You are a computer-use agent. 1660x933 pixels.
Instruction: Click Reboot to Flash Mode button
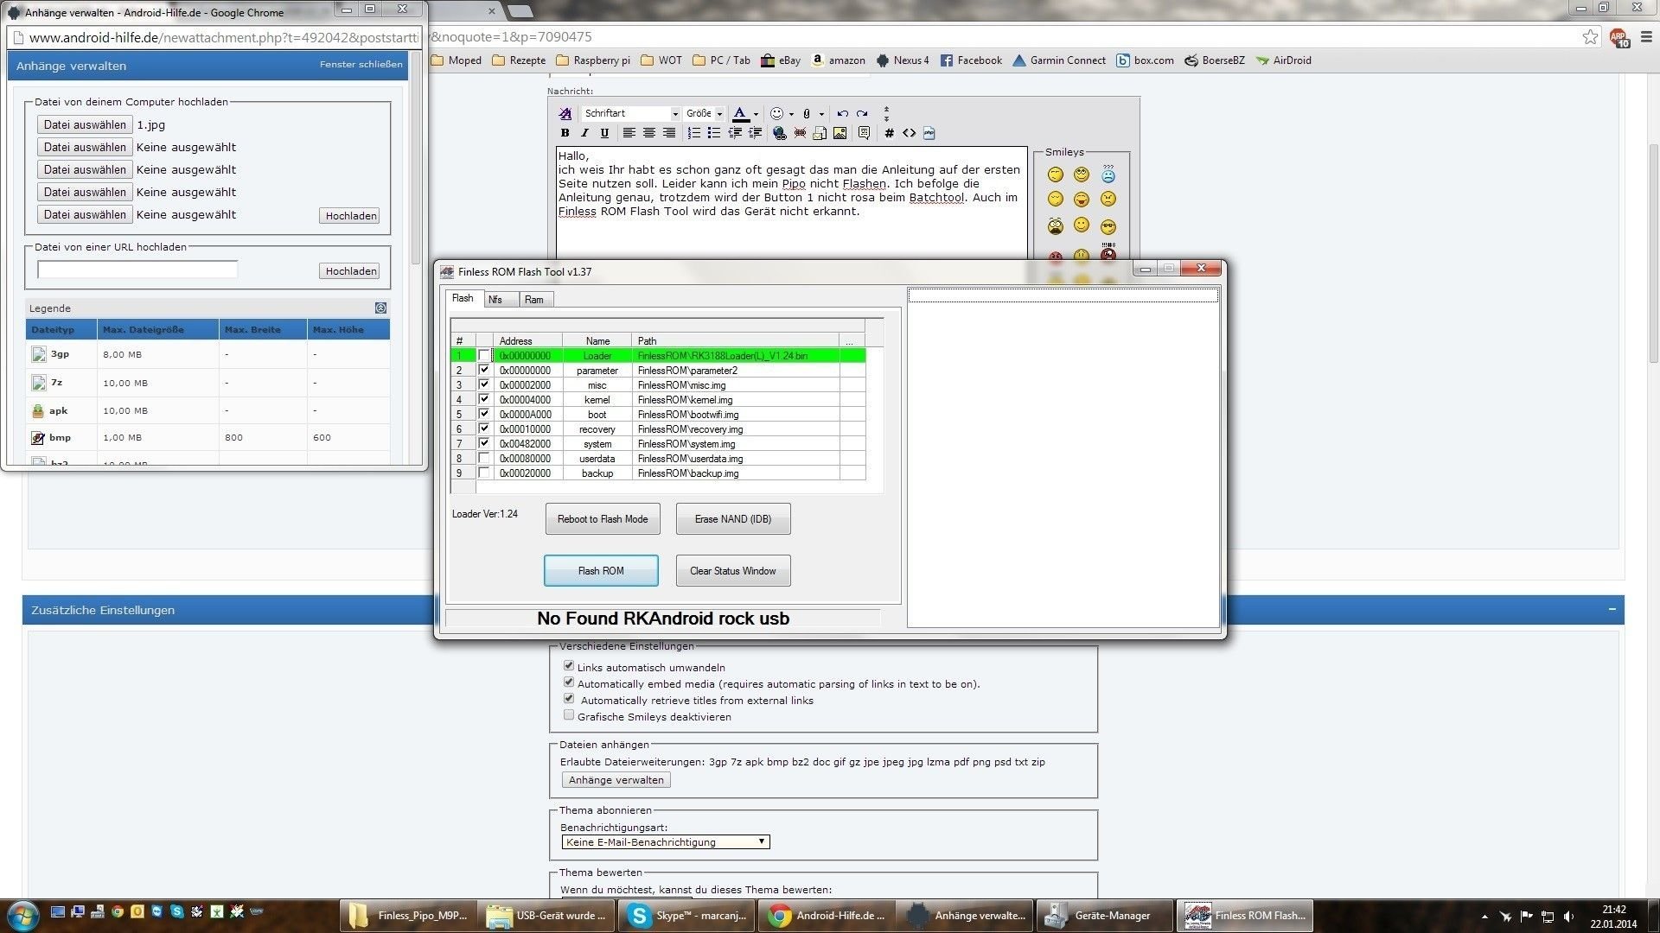[603, 519]
